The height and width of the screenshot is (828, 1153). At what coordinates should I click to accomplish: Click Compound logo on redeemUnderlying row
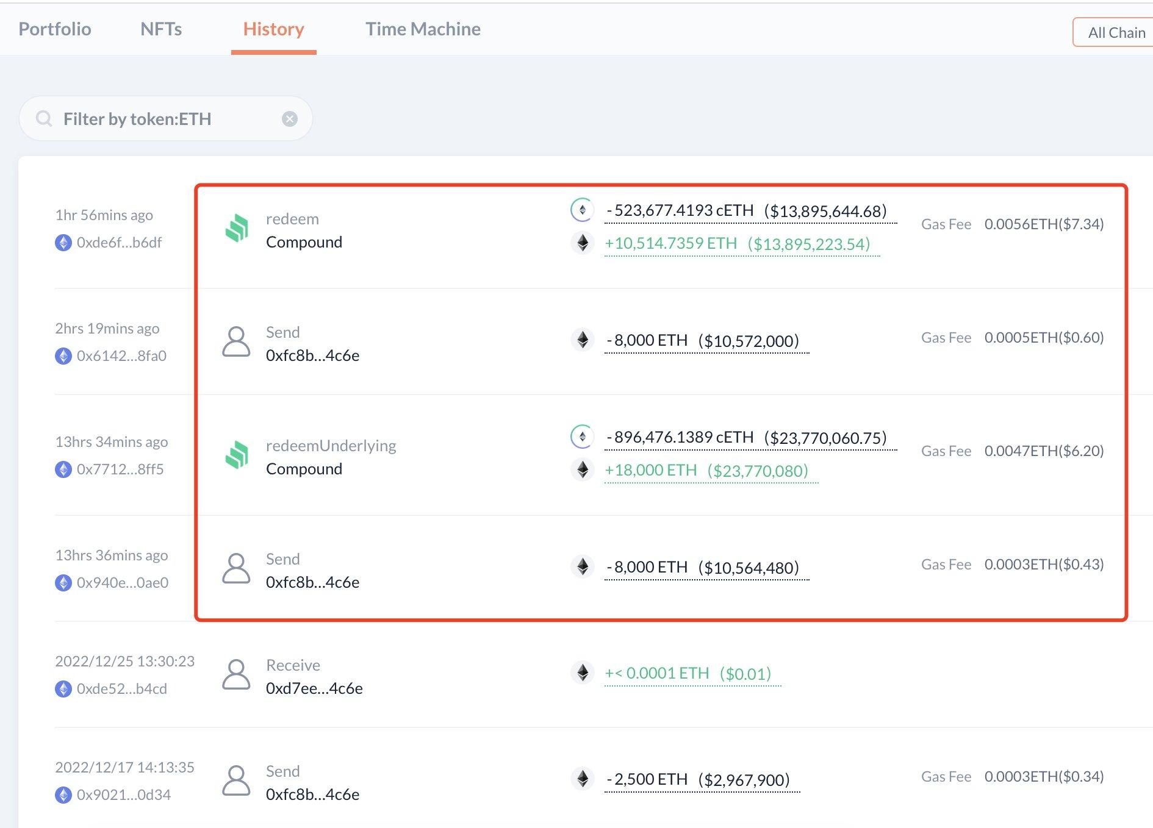click(x=237, y=456)
